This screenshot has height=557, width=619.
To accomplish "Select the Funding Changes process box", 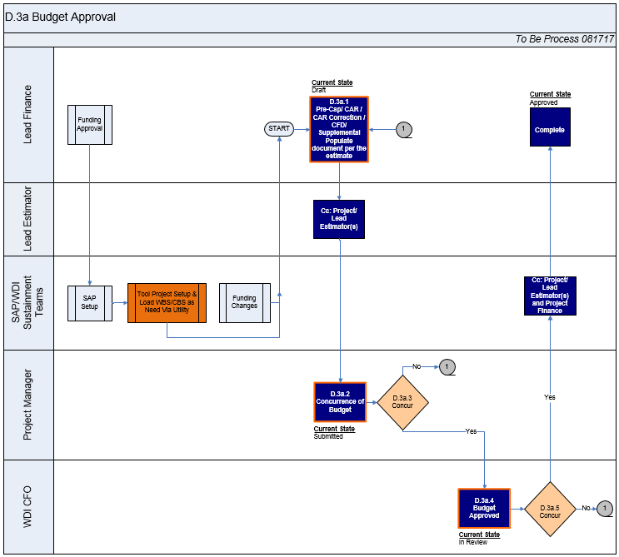I will [245, 302].
